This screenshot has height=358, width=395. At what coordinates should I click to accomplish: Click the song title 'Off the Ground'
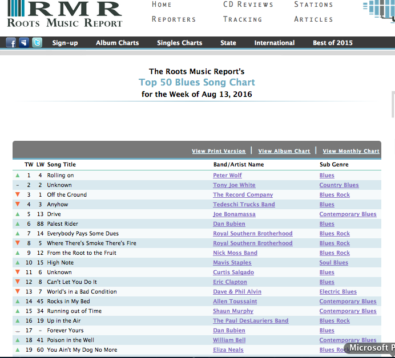pos(67,195)
